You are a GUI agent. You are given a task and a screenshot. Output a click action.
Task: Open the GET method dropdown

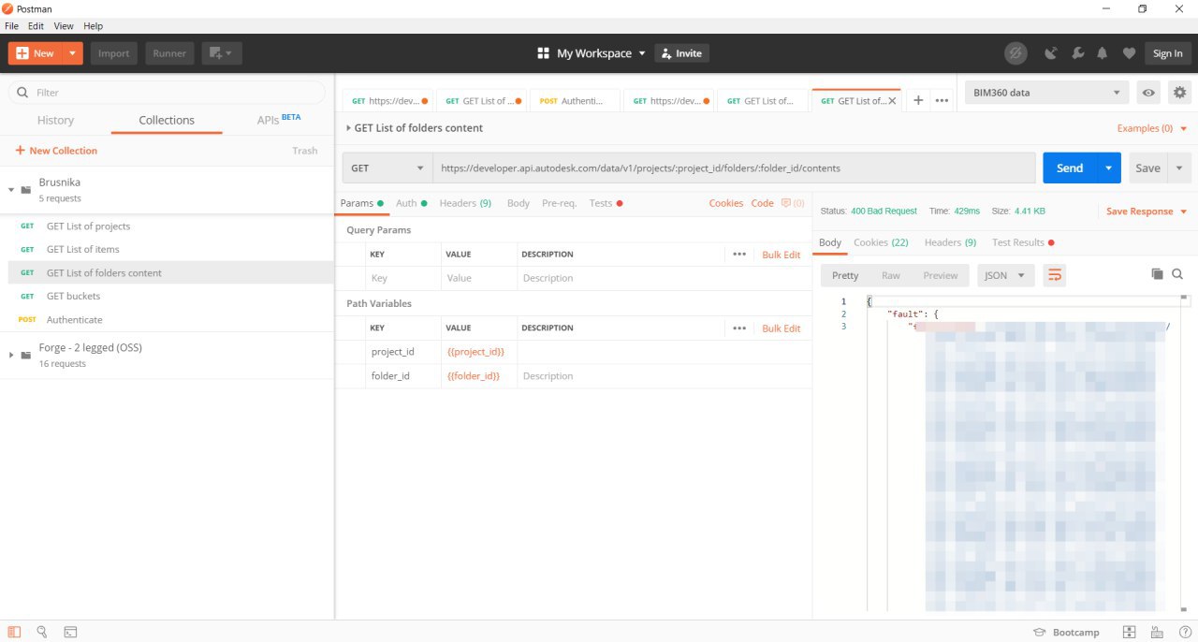(x=387, y=168)
